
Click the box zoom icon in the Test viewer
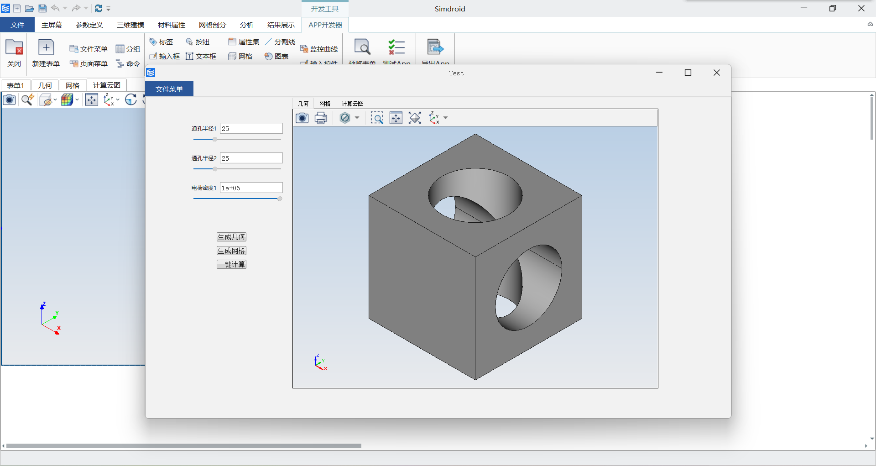(x=377, y=118)
